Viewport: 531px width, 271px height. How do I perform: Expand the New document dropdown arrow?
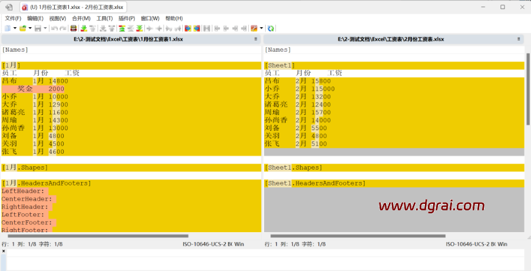pos(14,28)
